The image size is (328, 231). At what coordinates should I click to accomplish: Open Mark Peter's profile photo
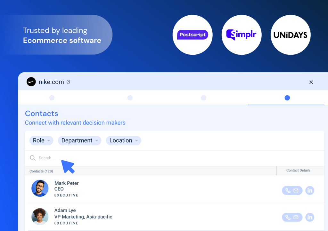pyautogui.click(x=40, y=188)
